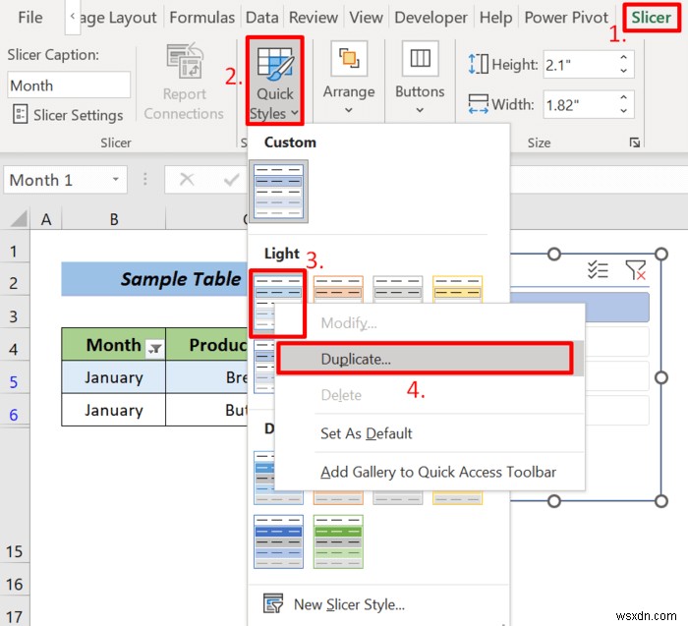Image resolution: width=688 pixels, height=626 pixels.
Task: Select the gray Light slicer style
Action: [x=397, y=289]
